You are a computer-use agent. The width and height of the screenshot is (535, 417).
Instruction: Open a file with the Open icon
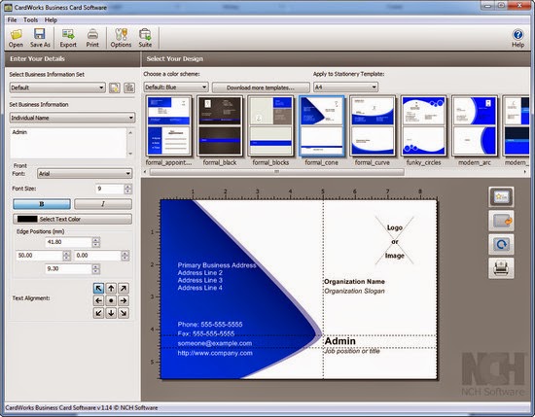pyautogui.click(x=16, y=38)
